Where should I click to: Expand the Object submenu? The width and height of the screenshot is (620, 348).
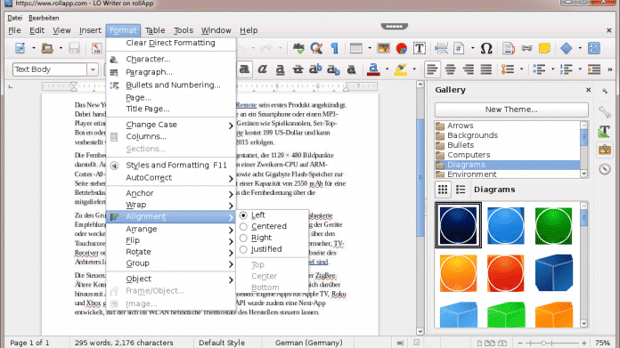point(171,279)
